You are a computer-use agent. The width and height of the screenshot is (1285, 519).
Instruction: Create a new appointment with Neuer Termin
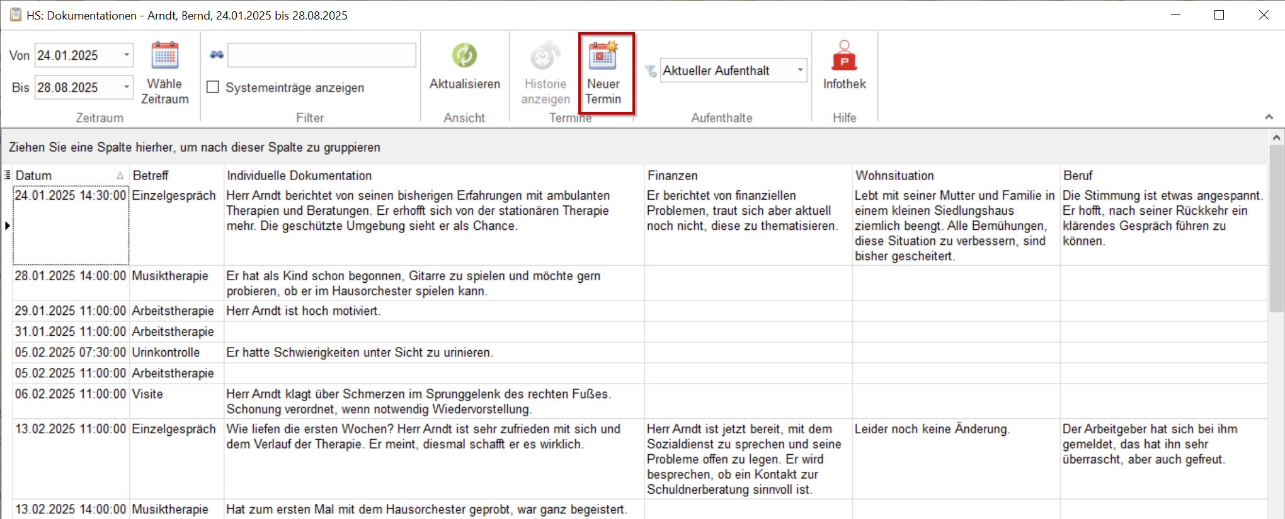pyautogui.click(x=603, y=72)
